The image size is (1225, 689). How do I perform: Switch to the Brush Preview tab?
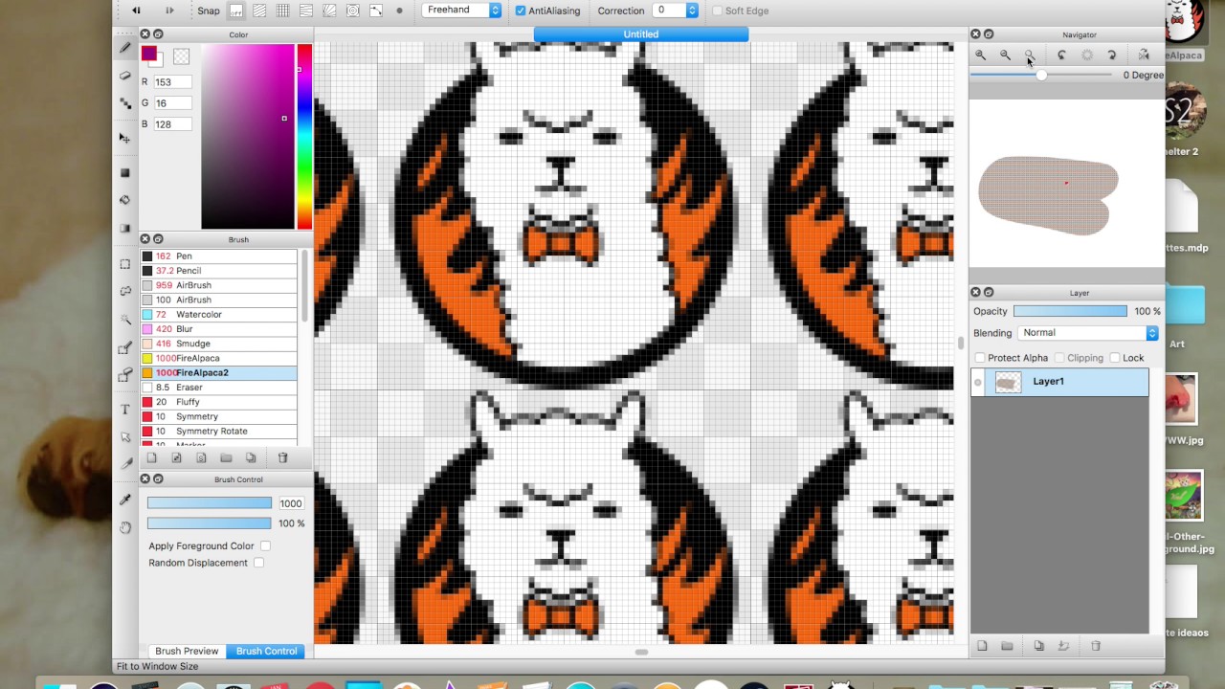[187, 651]
